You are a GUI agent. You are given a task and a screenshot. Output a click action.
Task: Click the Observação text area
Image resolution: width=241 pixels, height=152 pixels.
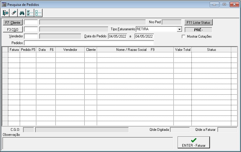88,143
